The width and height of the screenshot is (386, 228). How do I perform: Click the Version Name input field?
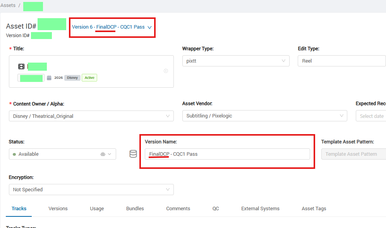228,154
